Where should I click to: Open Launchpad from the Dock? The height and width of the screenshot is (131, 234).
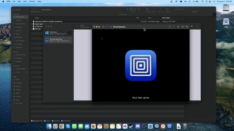click(x=55, y=126)
